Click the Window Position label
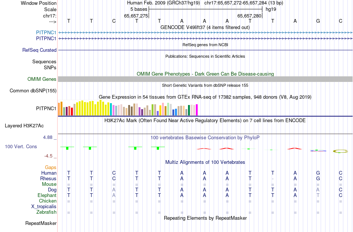 [x=39, y=3]
